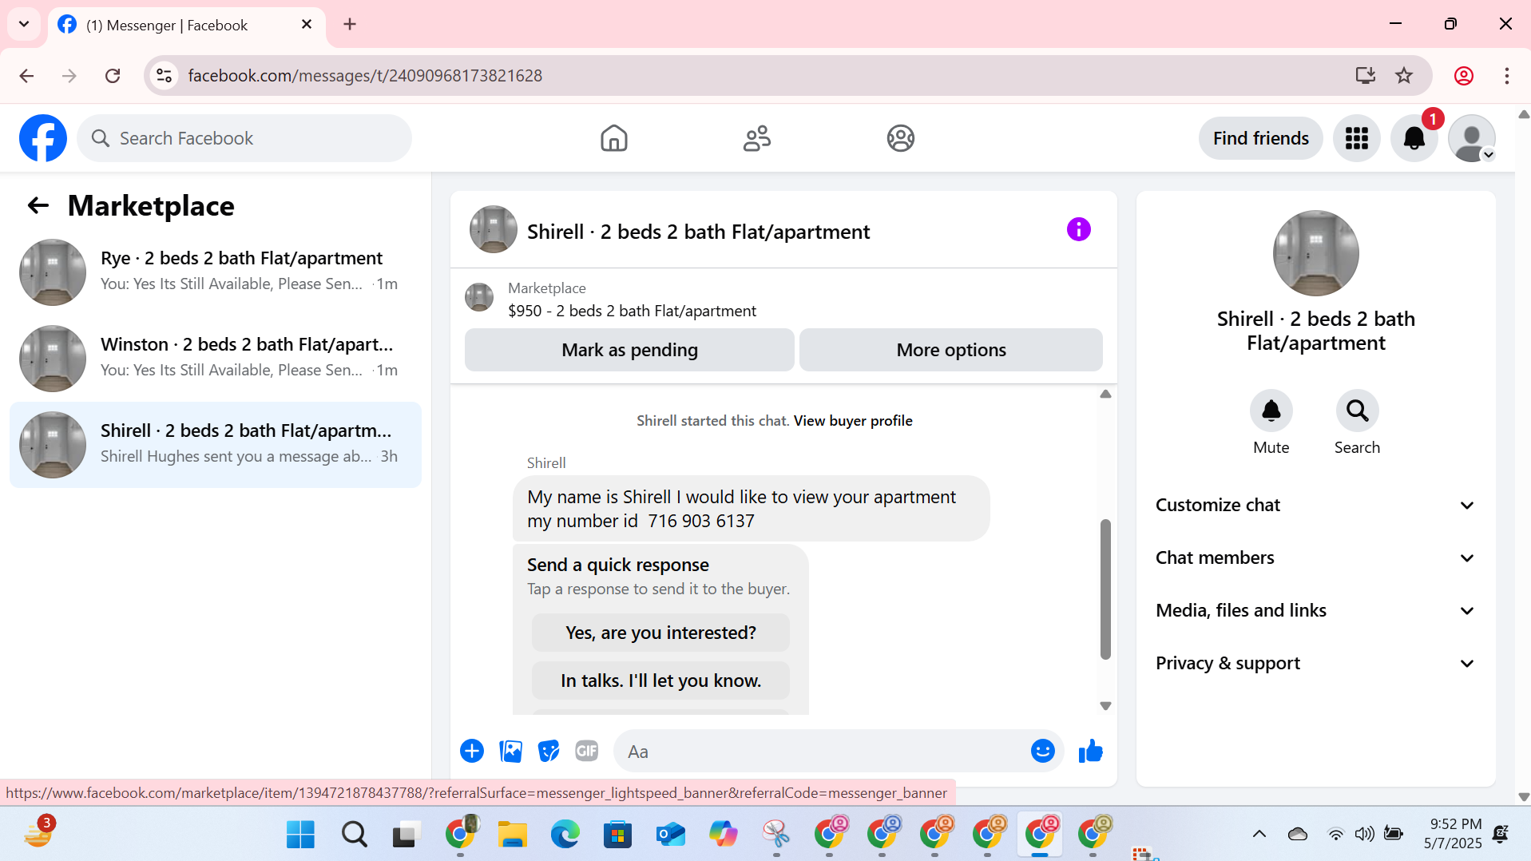Open volume control in system tray
This screenshot has height=861, width=1531.
(x=1364, y=835)
